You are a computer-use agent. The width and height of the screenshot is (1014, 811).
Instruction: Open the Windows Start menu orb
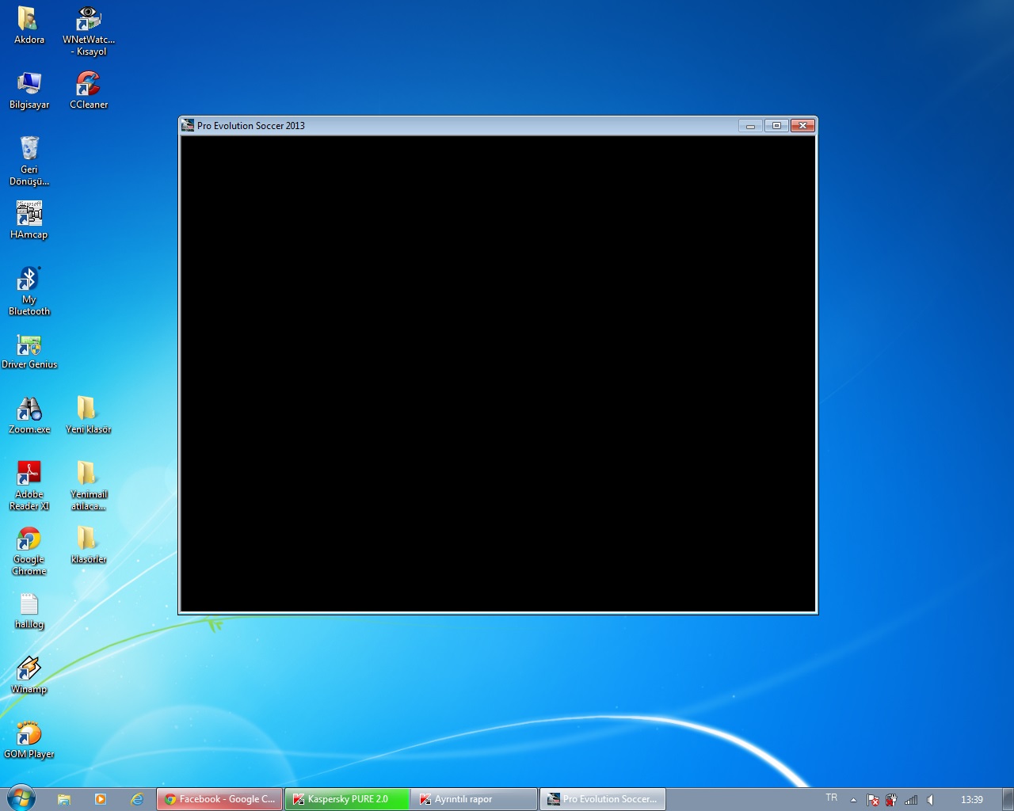(21, 798)
